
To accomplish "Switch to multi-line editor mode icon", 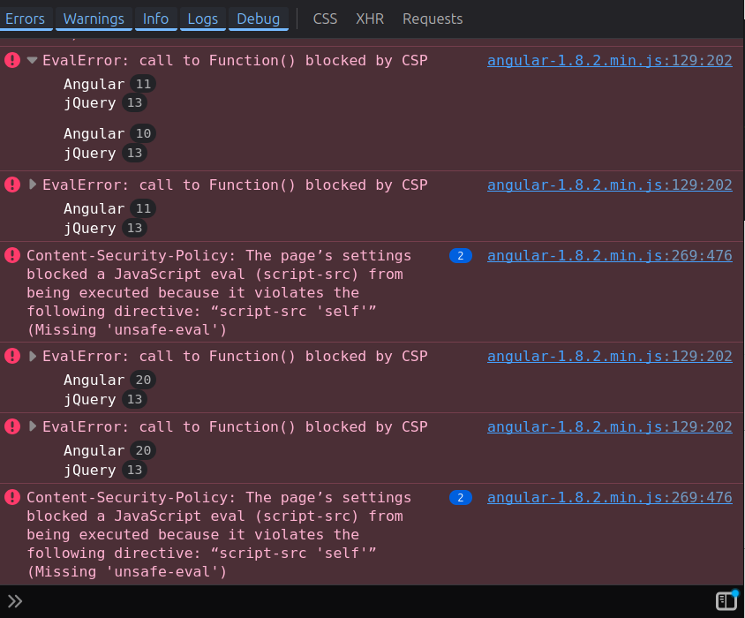I will [726, 601].
